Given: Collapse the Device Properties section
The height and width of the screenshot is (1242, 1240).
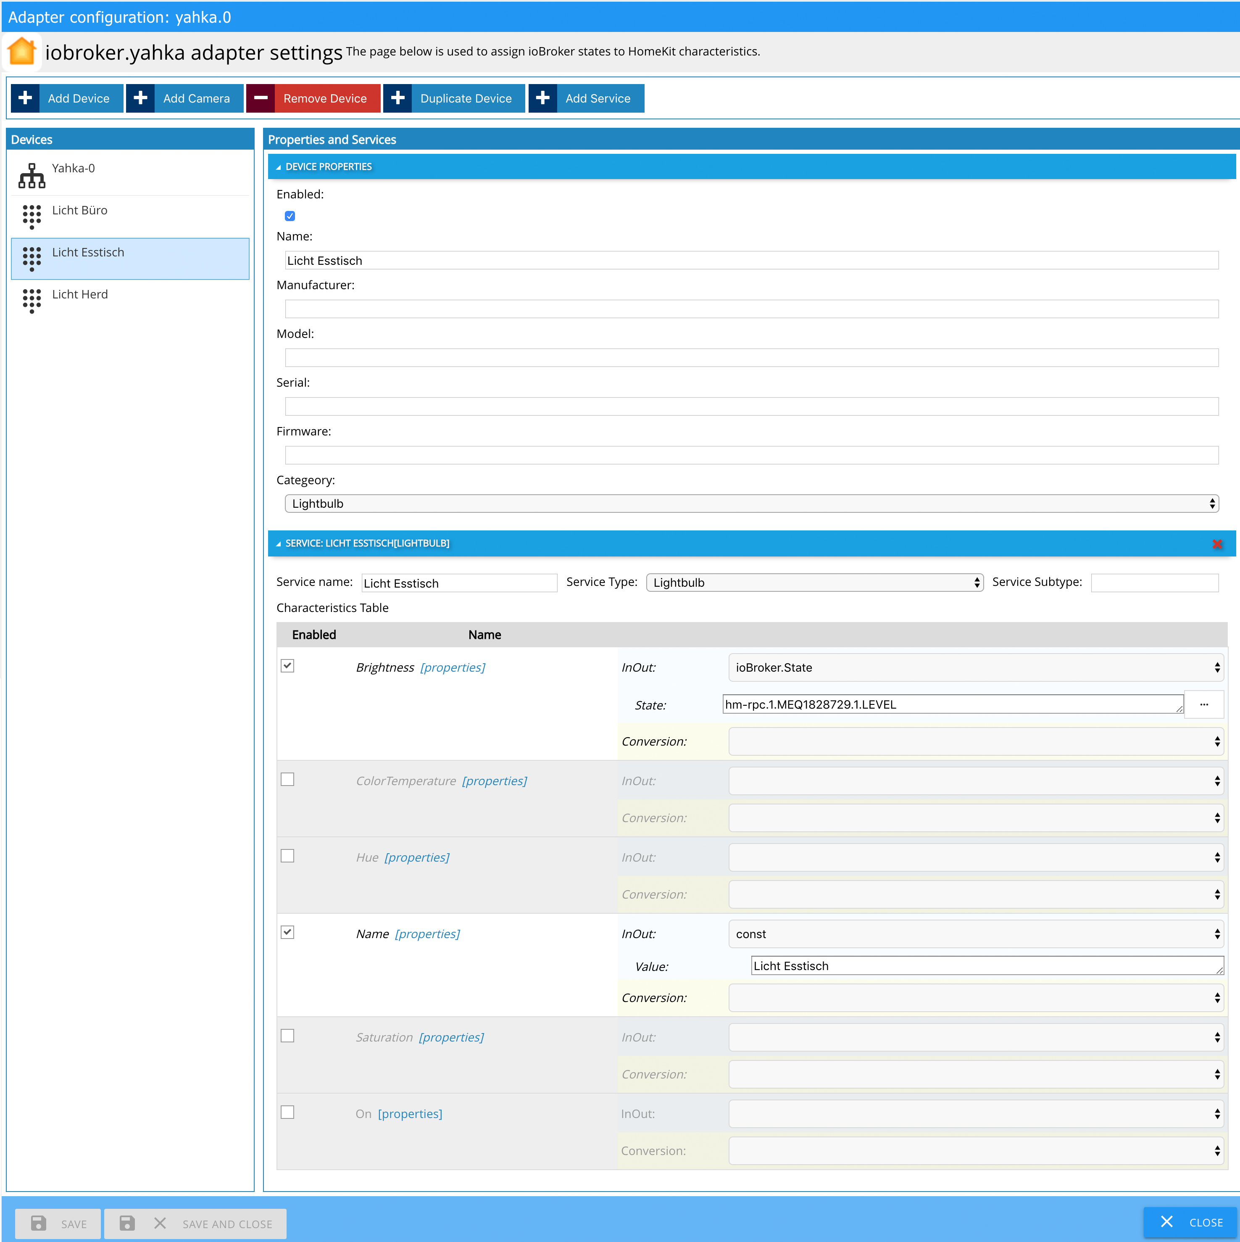Looking at the screenshot, I should coord(328,166).
